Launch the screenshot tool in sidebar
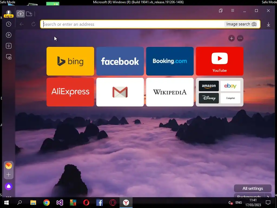Viewport: 277px width, 208px height. (x=9, y=57)
